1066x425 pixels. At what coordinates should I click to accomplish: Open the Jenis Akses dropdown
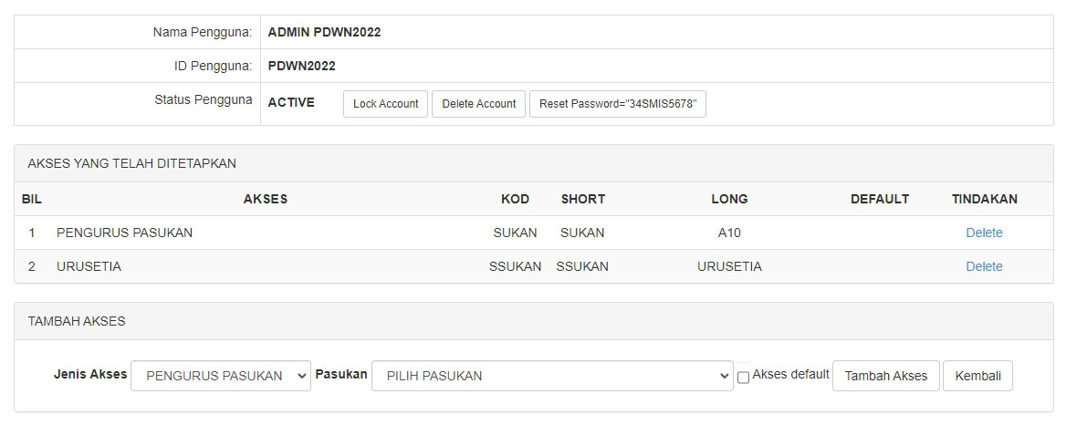tap(221, 376)
